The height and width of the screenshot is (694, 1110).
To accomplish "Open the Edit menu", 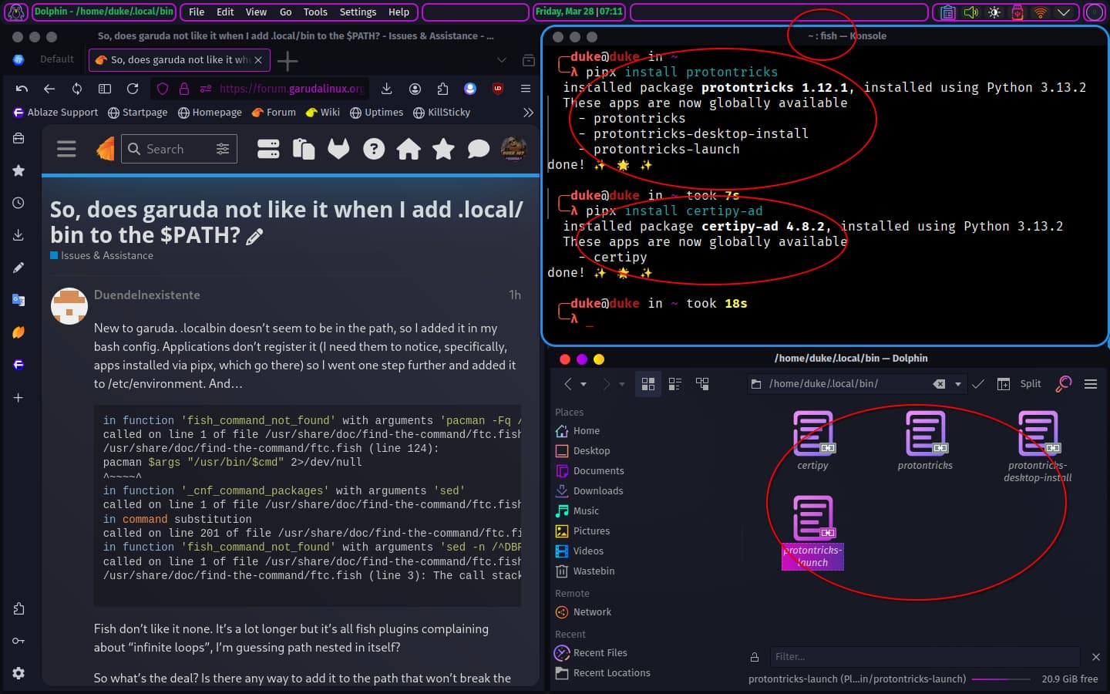I will click(x=225, y=12).
